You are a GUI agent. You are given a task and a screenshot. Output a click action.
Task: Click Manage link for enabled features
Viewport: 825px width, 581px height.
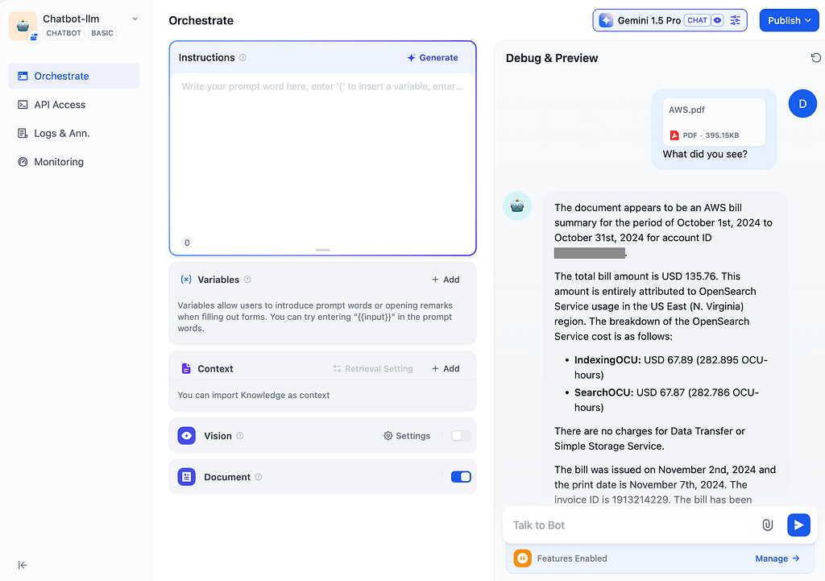click(777, 558)
